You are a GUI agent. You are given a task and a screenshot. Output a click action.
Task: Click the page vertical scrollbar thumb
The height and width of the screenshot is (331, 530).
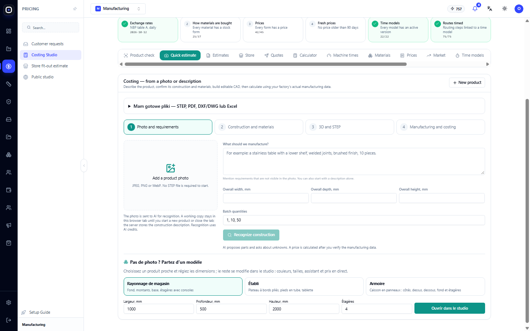tap(527, 211)
